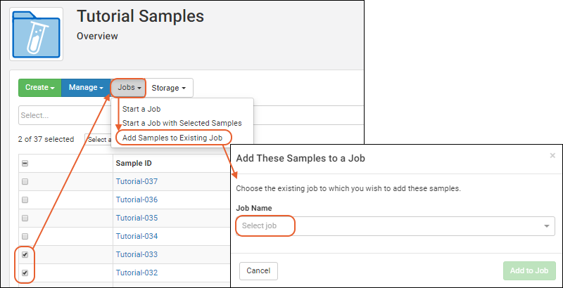Open the Tutorial-034 sample link
The width and height of the screenshot is (563, 288).
[137, 237]
